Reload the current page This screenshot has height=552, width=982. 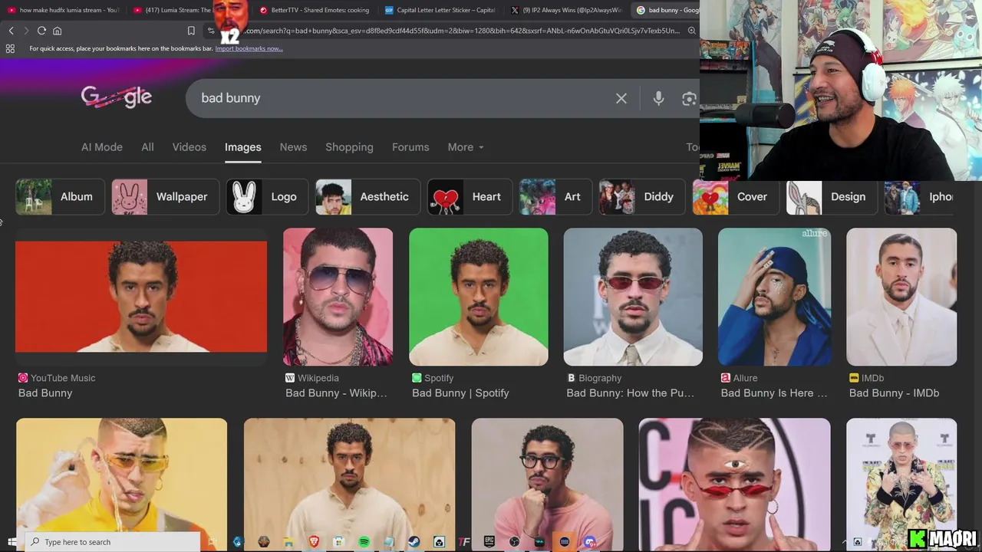click(x=41, y=31)
